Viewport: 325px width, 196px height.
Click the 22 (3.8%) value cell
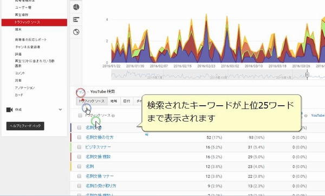(256, 176)
